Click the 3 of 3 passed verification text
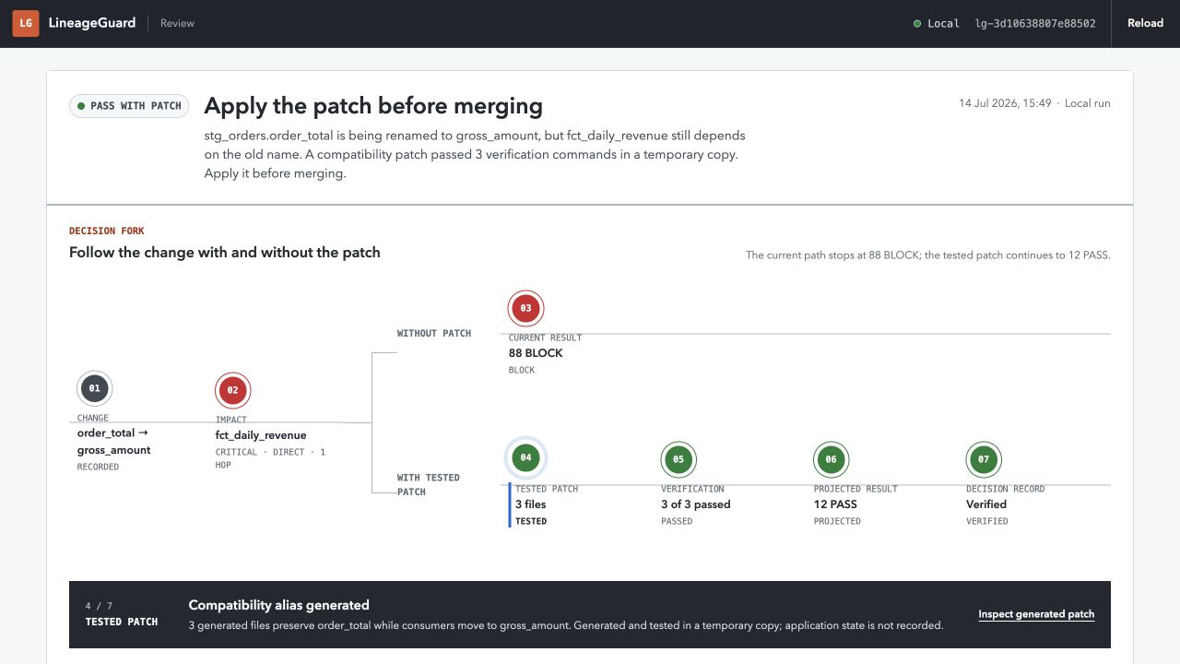The height and width of the screenshot is (664, 1180). pos(696,504)
